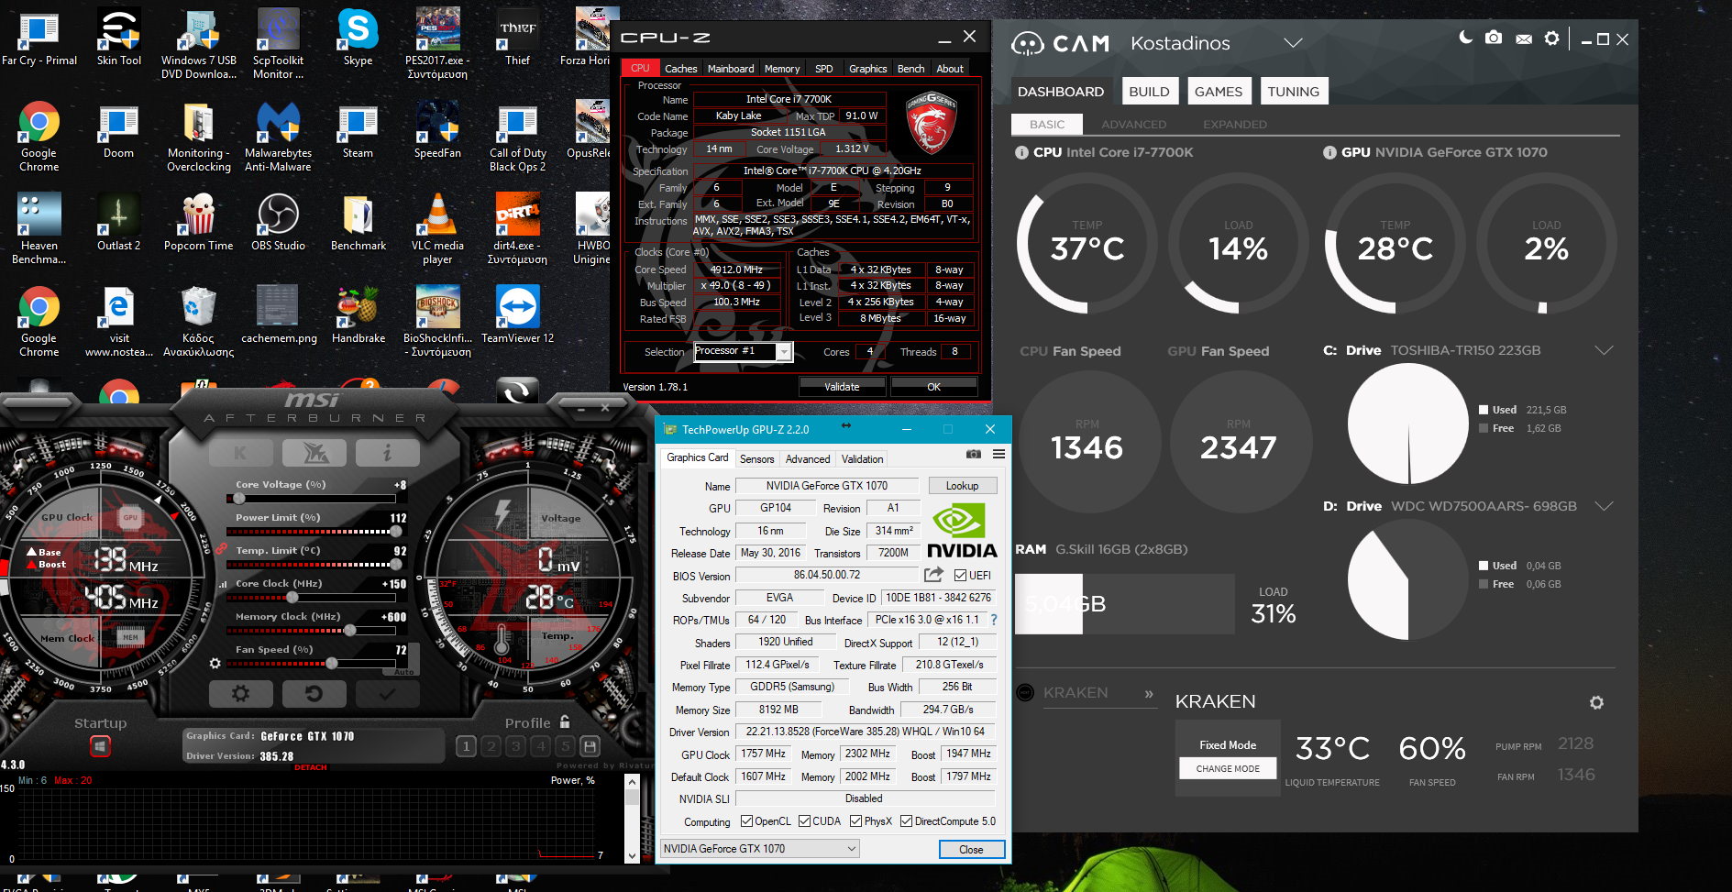
Task: Toggle Afterburner Startup Windows button
Action: click(100, 746)
